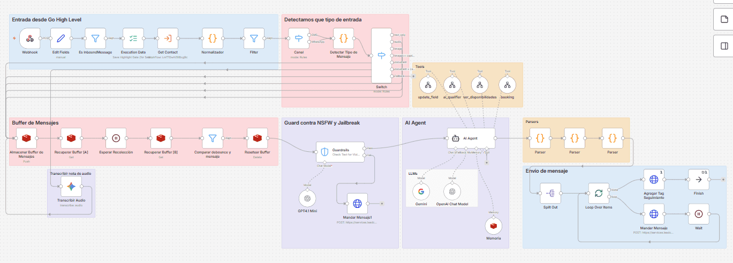Screen dimensions: 733x263
Task: Click the plus connector under AI Agent Tool
Action: point(486,163)
